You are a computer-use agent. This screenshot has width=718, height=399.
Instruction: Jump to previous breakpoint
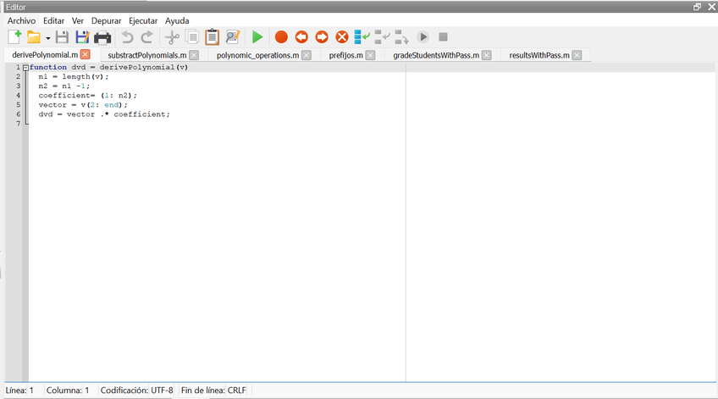pos(301,37)
